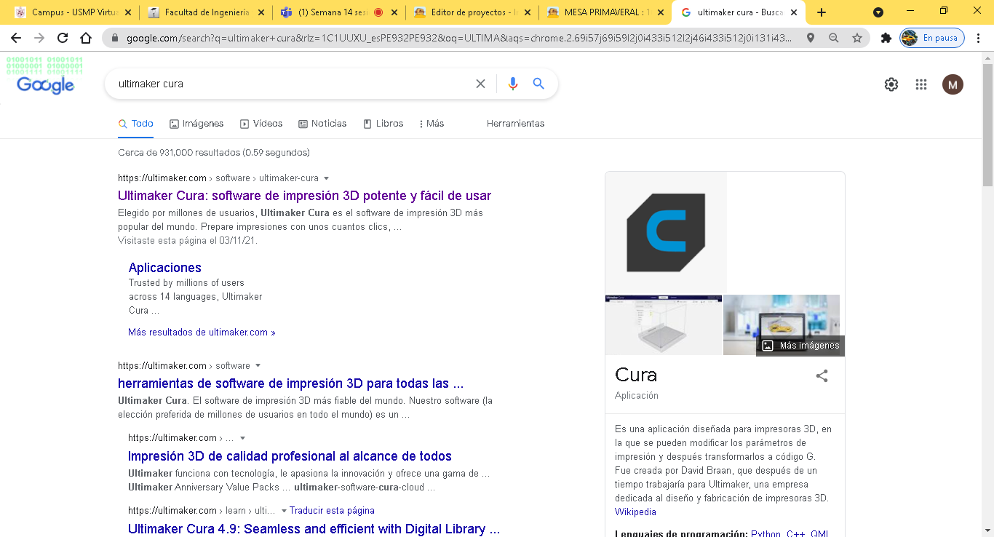Close the Semana 14 Teams tab
Screen dimensions: 994x537
pyautogui.click(x=394, y=12)
